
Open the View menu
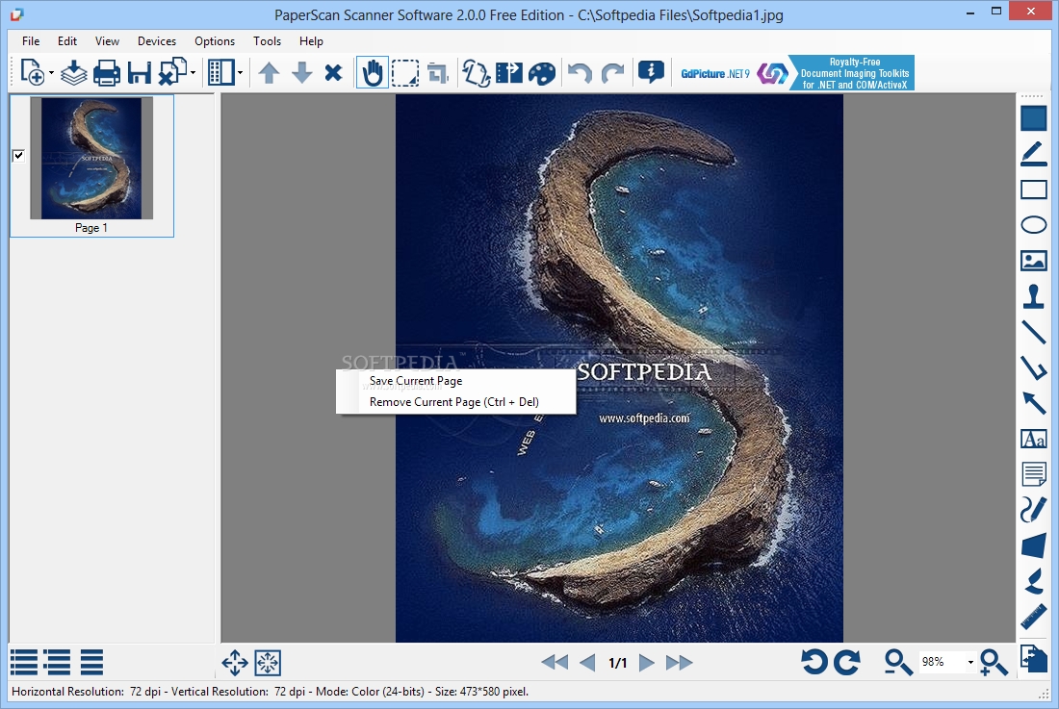[107, 41]
